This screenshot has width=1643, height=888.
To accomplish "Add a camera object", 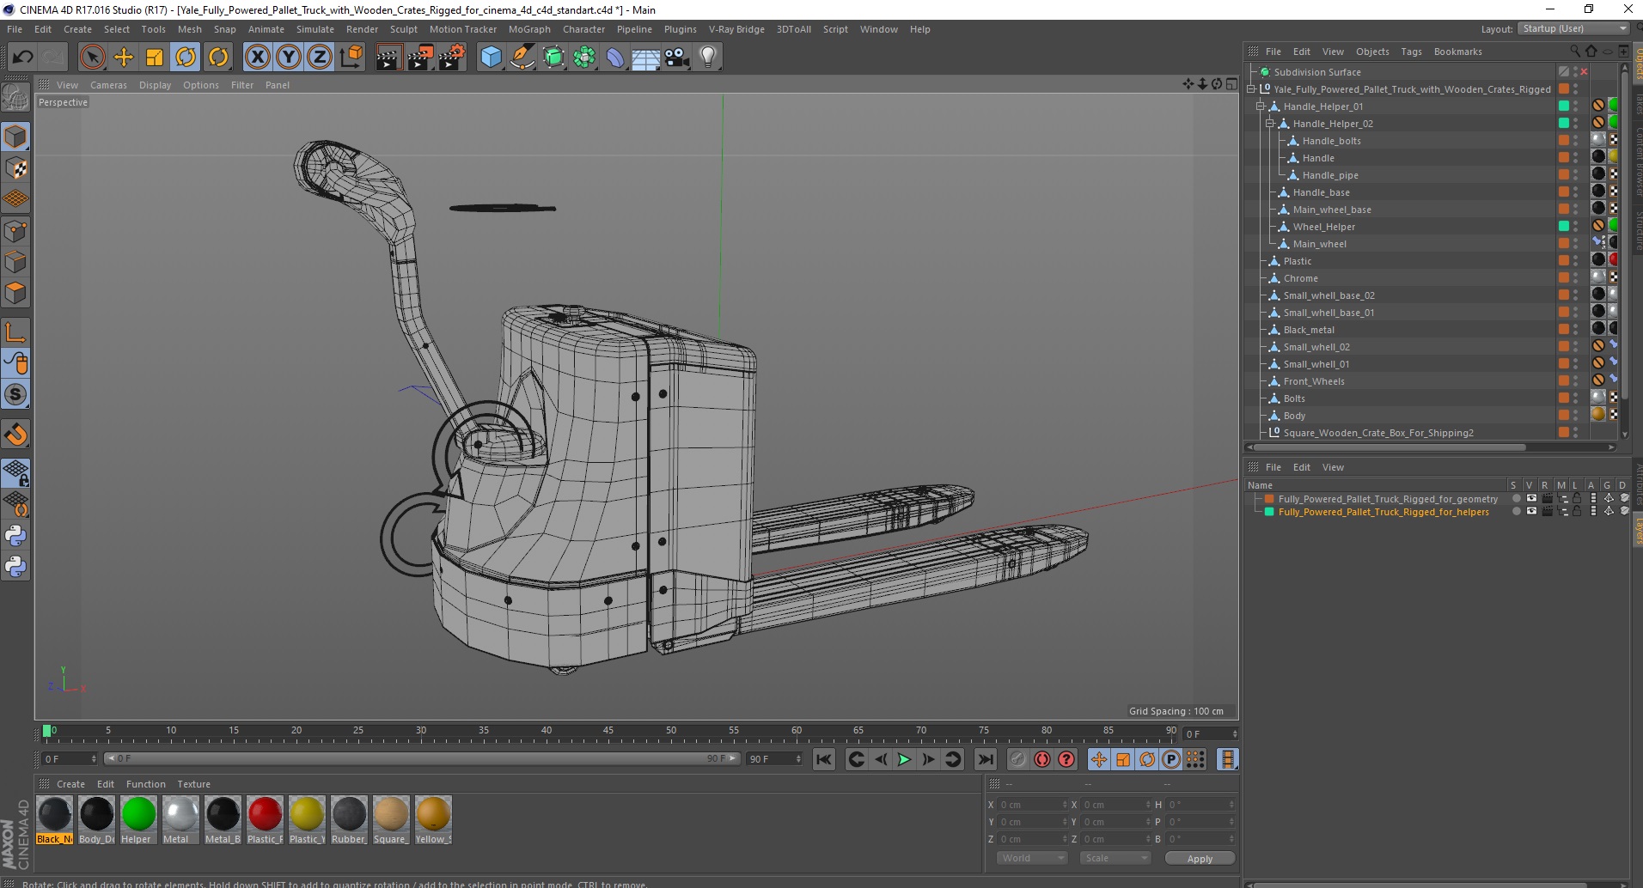I will pyautogui.click(x=677, y=58).
